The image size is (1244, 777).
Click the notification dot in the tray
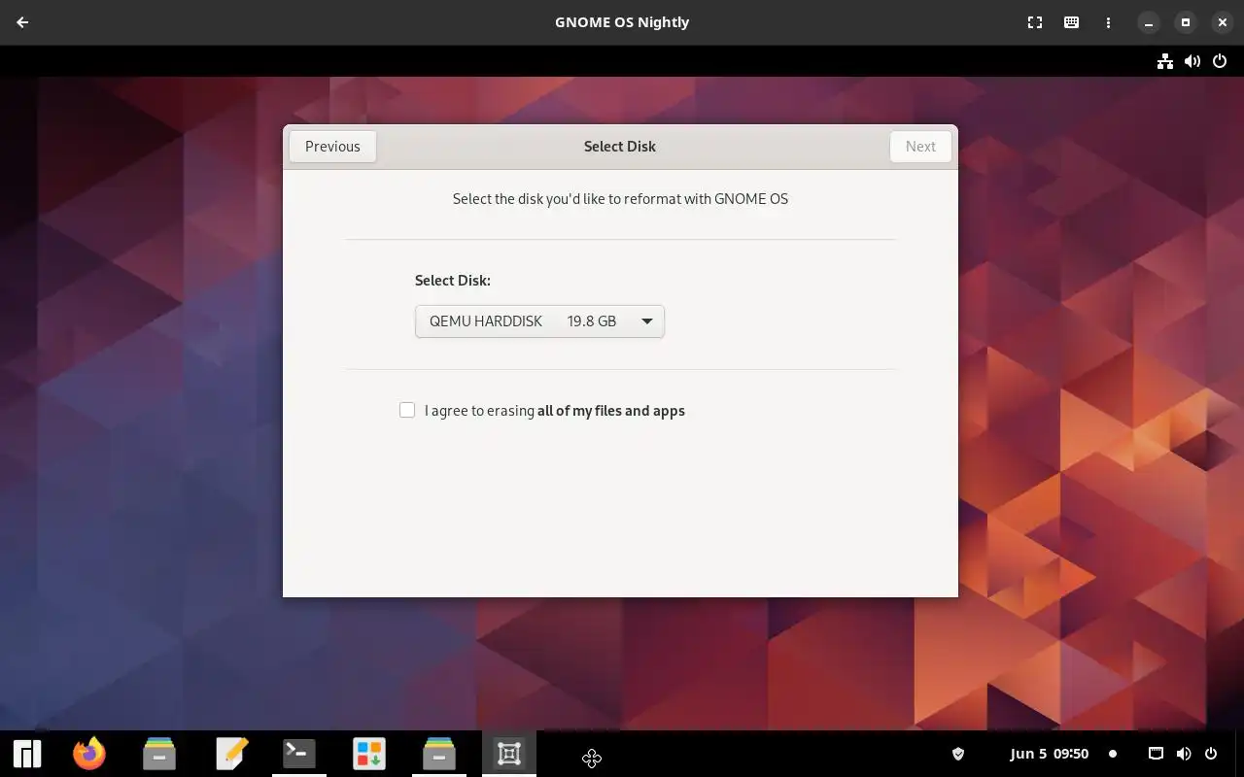1113,754
